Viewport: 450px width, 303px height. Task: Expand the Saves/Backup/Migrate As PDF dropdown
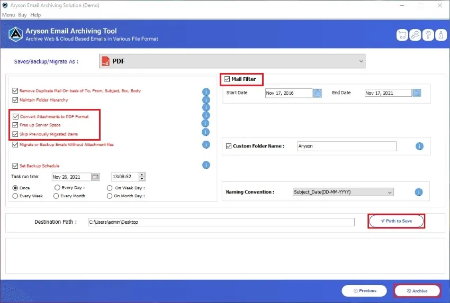[x=232, y=61]
